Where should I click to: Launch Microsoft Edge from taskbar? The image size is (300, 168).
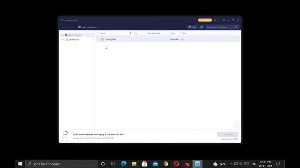(124, 164)
